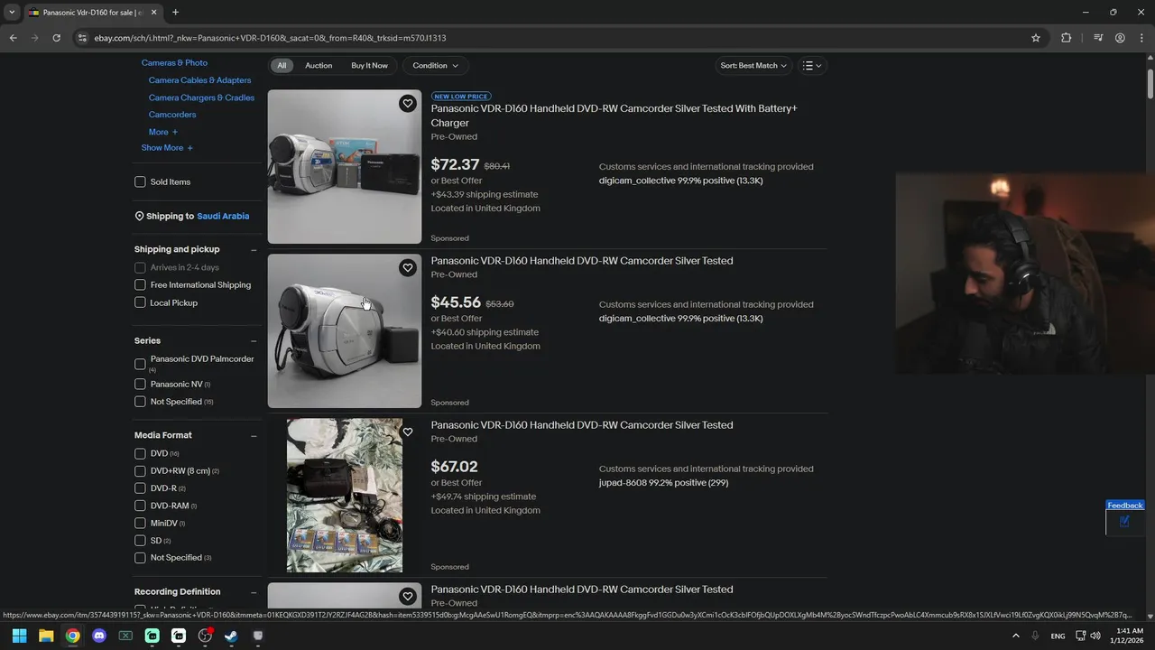Select the All listings tab
Screen dimensions: 1155x650
[x=282, y=65]
